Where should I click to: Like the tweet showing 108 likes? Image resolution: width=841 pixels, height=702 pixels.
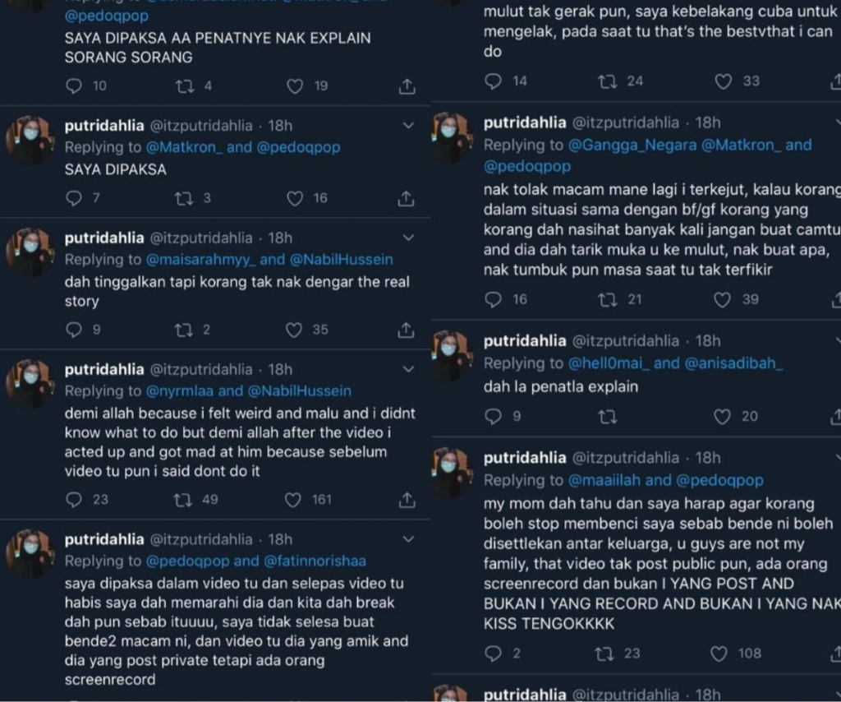(719, 654)
